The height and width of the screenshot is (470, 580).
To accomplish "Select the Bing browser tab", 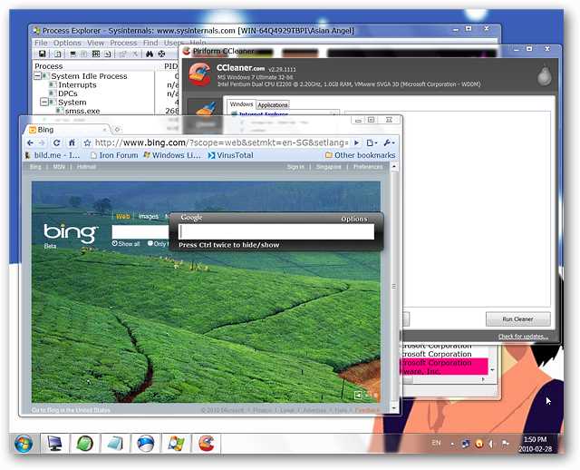I will tap(66, 130).
